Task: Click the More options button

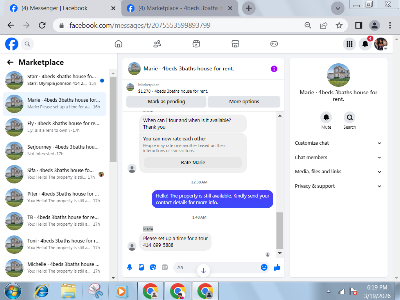Action: click(x=244, y=102)
